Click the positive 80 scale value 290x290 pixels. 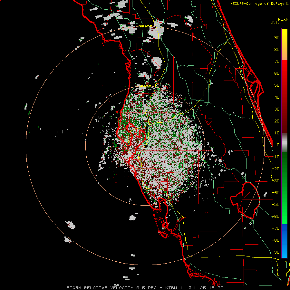[277, 49]
